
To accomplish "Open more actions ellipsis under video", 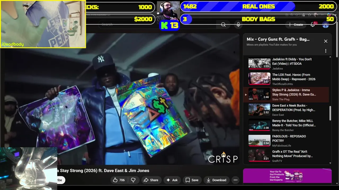I will point(235,180).
